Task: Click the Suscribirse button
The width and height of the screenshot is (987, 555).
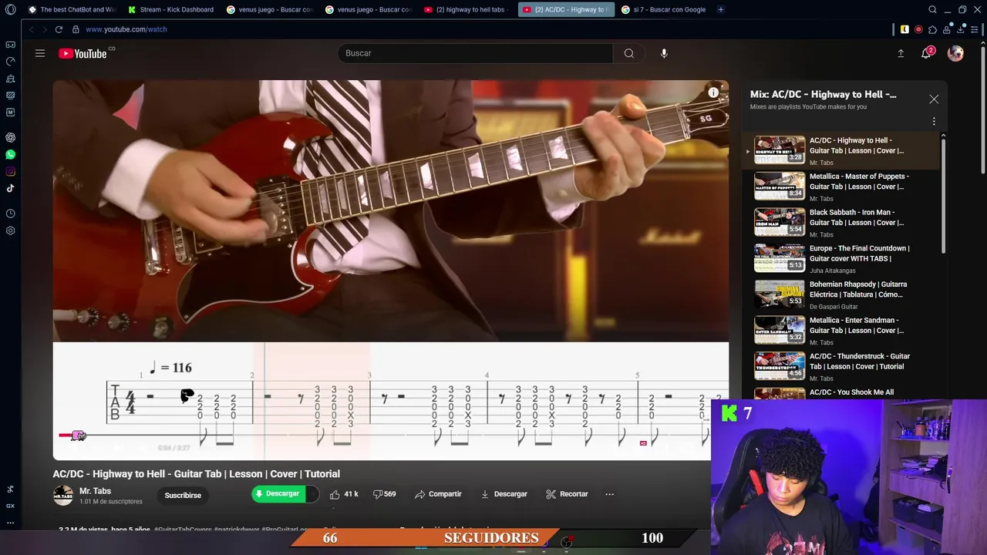Action: (x=183, y=495)
